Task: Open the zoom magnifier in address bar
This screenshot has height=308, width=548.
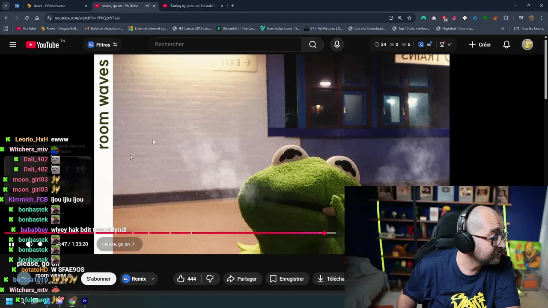Action: click(400, 18)
